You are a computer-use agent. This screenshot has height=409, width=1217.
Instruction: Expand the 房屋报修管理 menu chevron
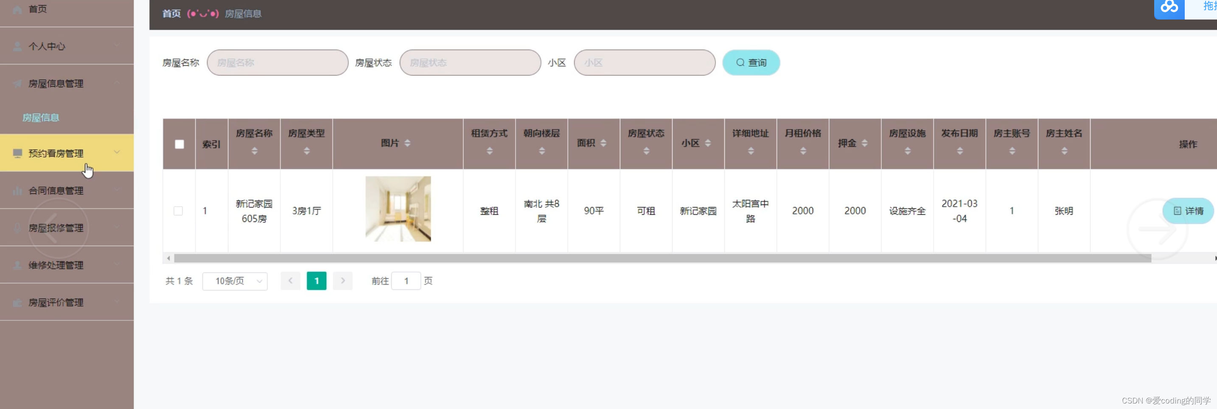pyautogui.click(x=117, y=227)
